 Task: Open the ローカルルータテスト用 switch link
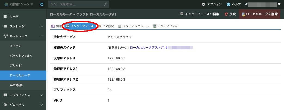click(149, 47)
